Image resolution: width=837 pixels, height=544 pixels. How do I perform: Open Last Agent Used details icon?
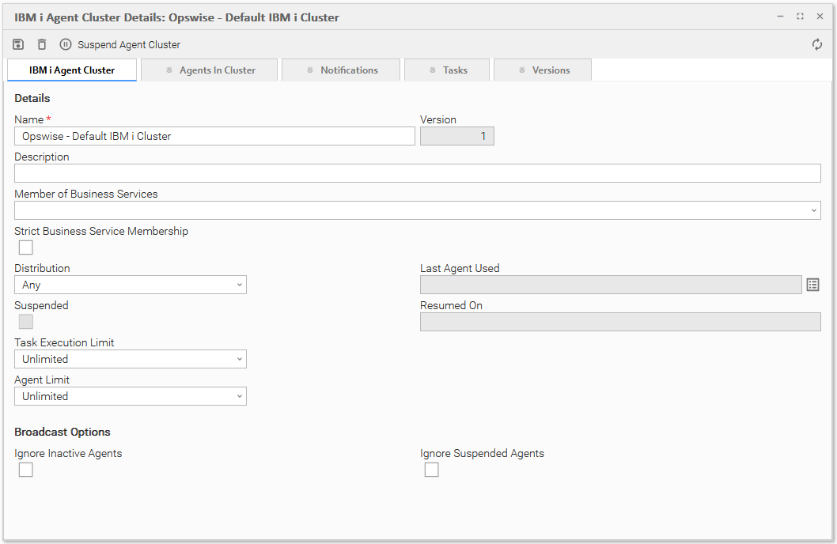812,285
